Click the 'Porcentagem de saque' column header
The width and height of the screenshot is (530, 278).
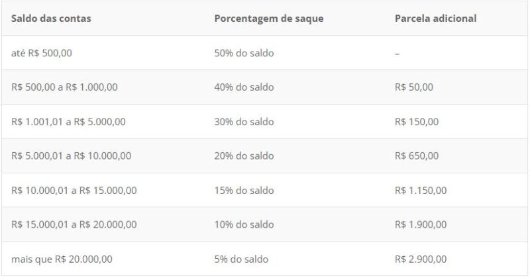268,19
